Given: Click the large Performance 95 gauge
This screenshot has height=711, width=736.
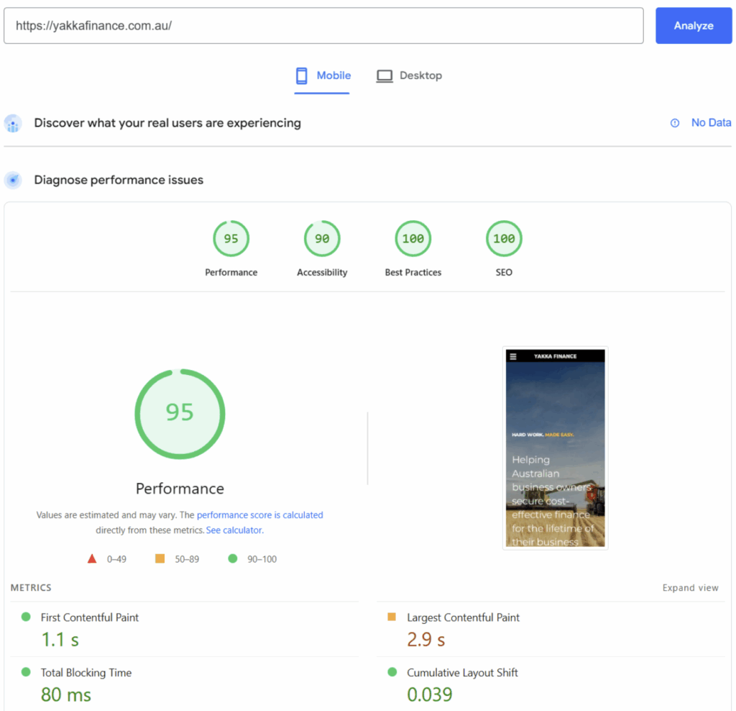Looking at the screenshot, I should [x=180, y=412].
